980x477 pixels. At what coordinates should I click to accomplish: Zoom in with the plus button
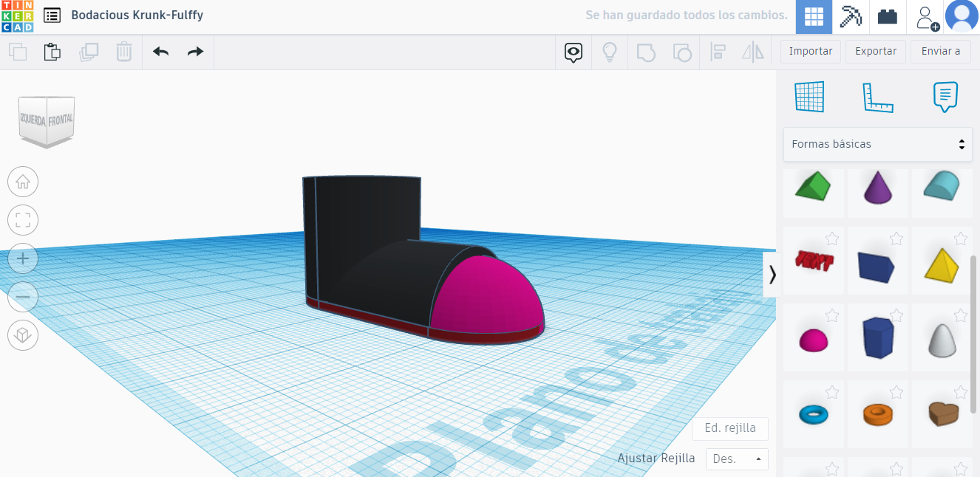tap(23, 258)
